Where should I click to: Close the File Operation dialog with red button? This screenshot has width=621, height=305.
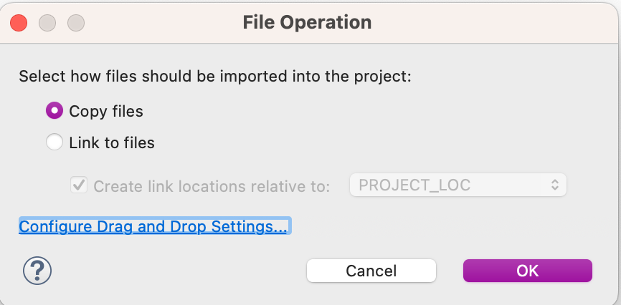click(19, 22)
